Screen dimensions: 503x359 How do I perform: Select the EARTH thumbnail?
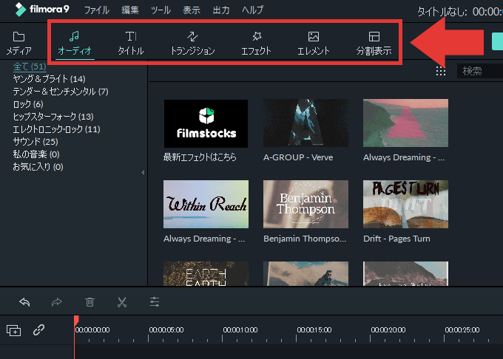(x=206, y=273)
